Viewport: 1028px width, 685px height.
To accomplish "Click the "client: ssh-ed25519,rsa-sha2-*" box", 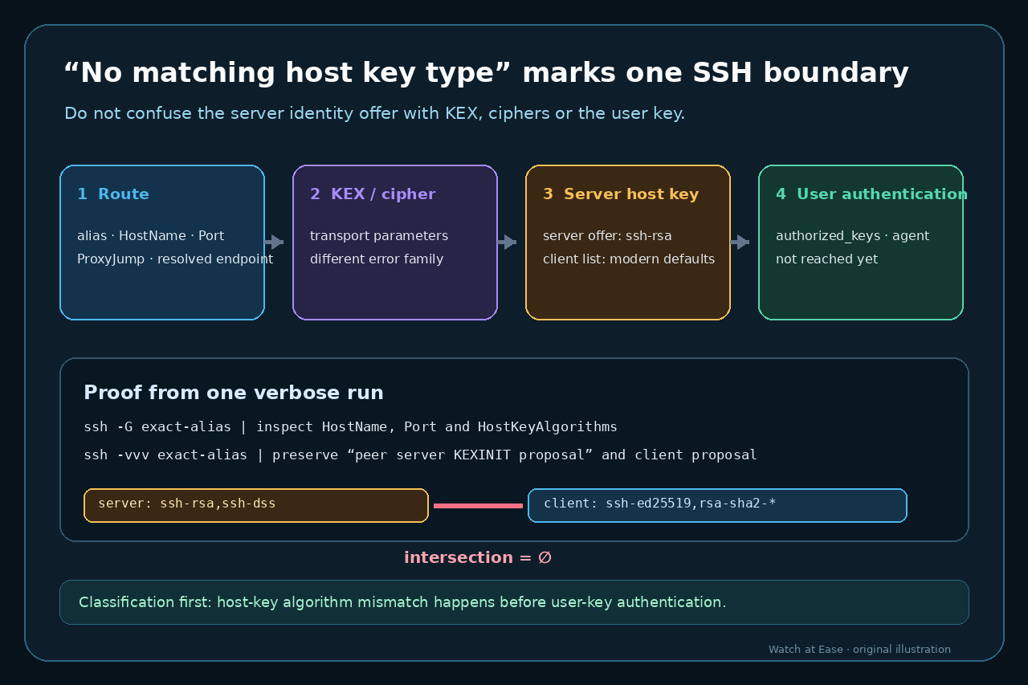I will click(x=717, y=505).
